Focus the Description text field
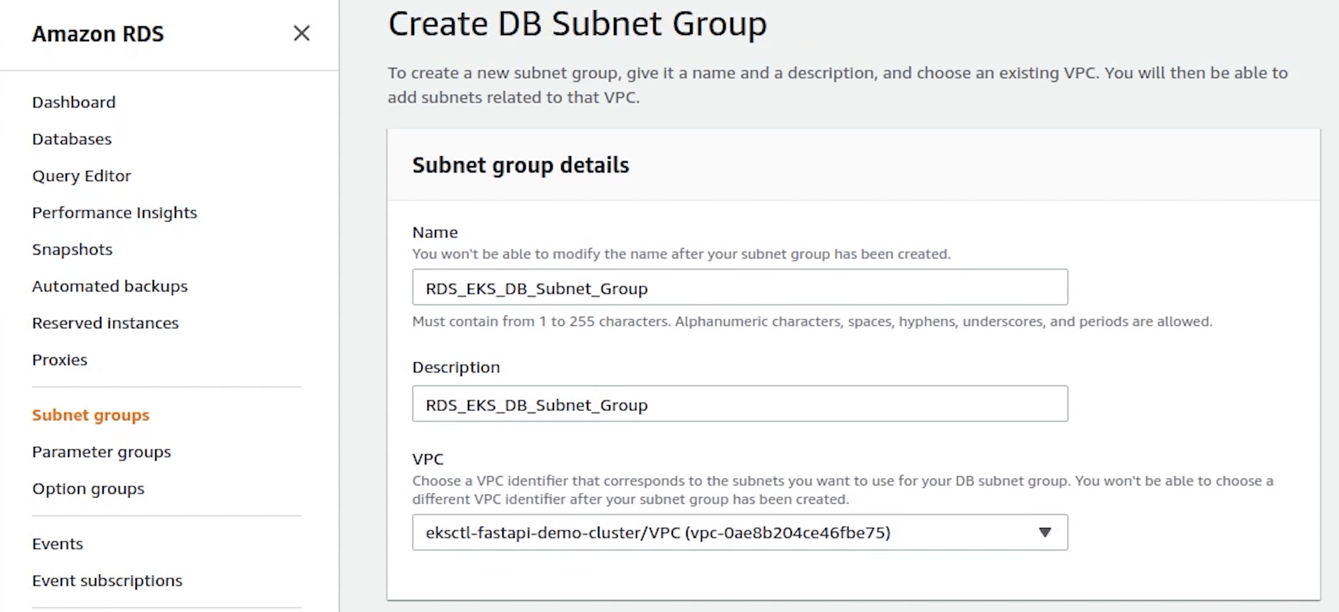 739,404
